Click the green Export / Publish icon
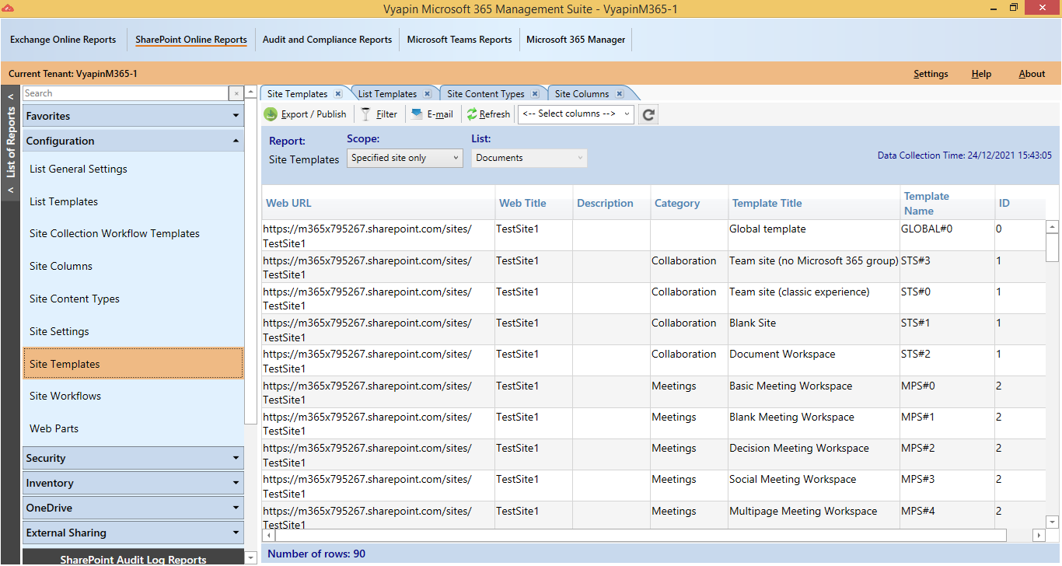 [x=271, y=114]
